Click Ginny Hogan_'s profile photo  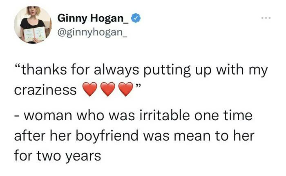click(33, 24)
